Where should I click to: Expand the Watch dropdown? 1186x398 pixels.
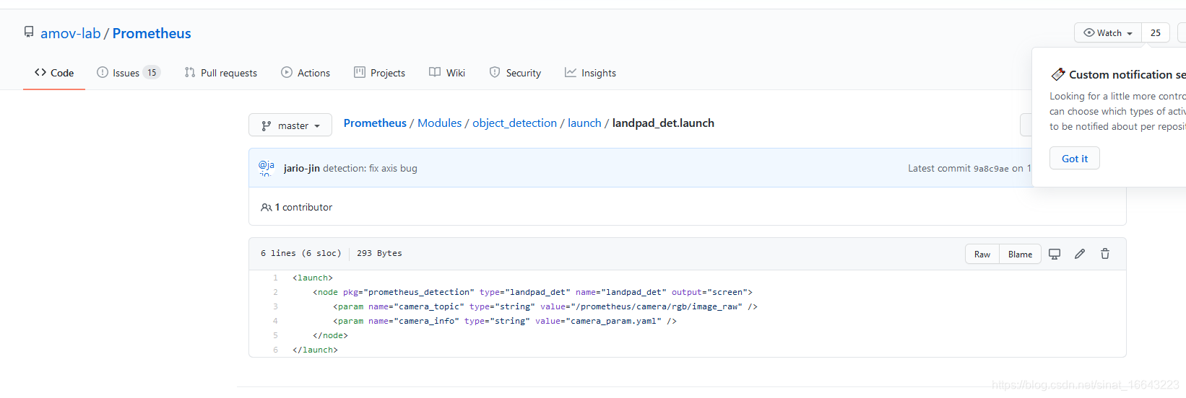[1108, 32]
